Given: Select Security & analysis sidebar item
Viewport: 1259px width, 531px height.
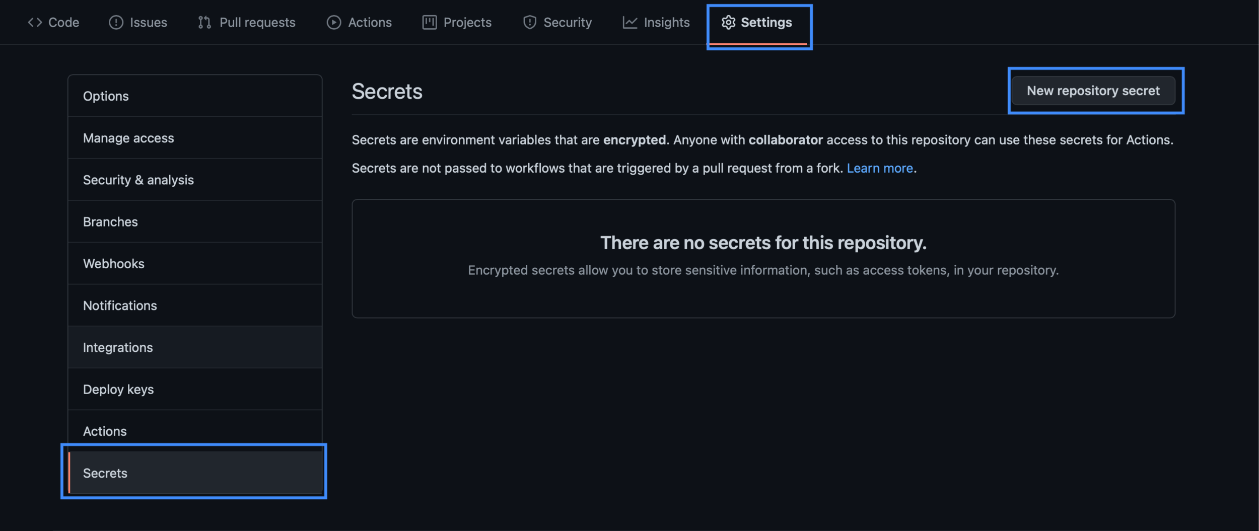Looking at the screenshot, I should pyautogui.click(x=138, y=180).
